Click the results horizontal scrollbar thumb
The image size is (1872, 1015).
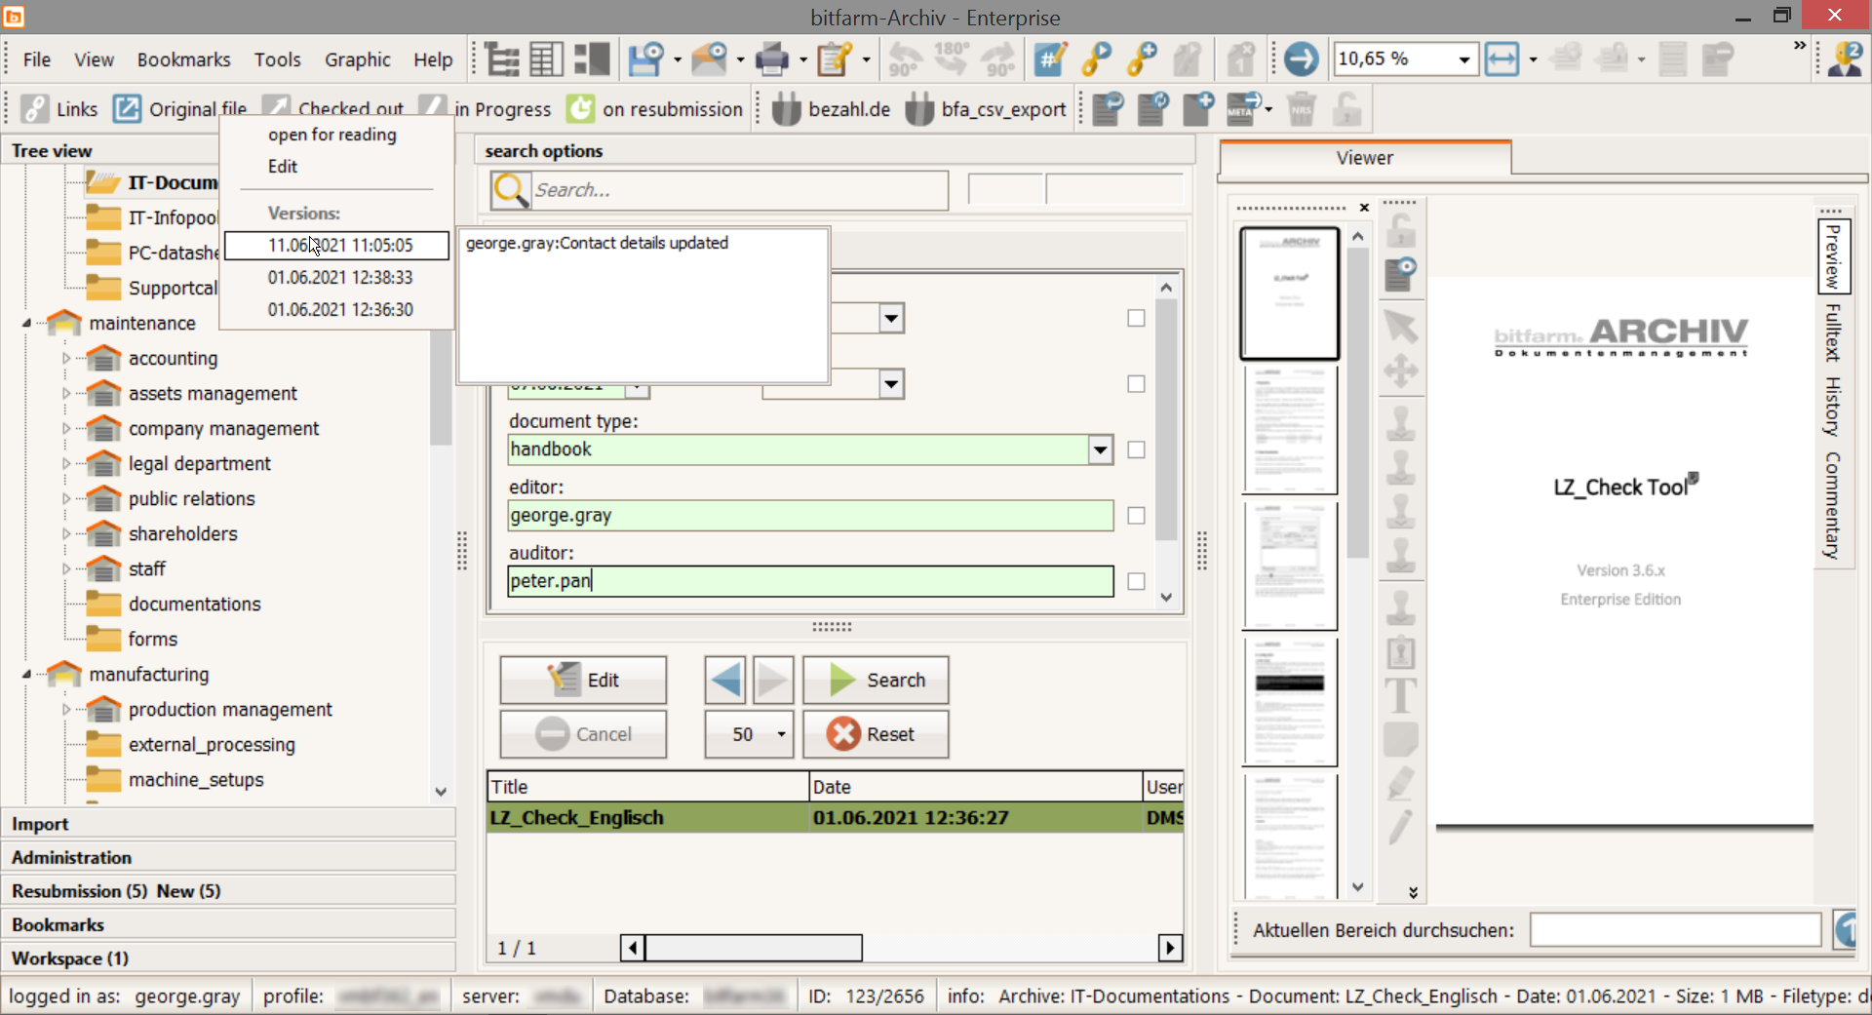[753, 947]
